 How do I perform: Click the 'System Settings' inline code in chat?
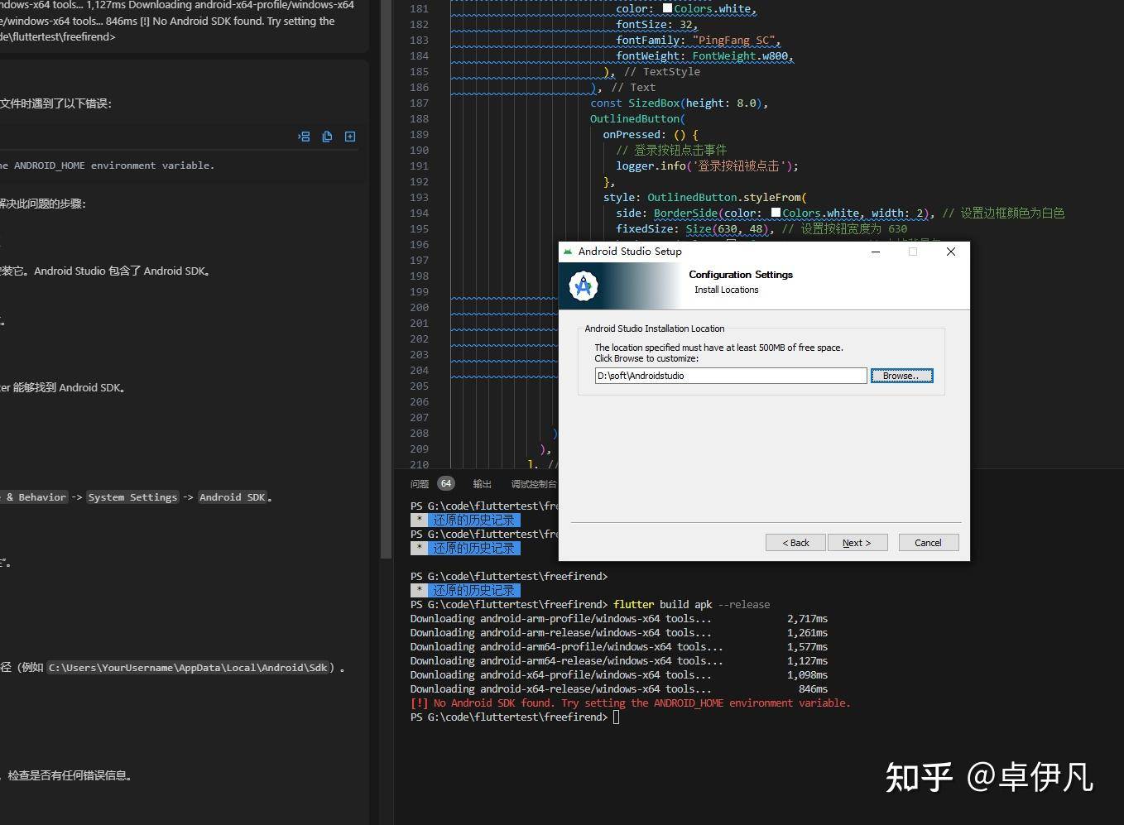132,497
